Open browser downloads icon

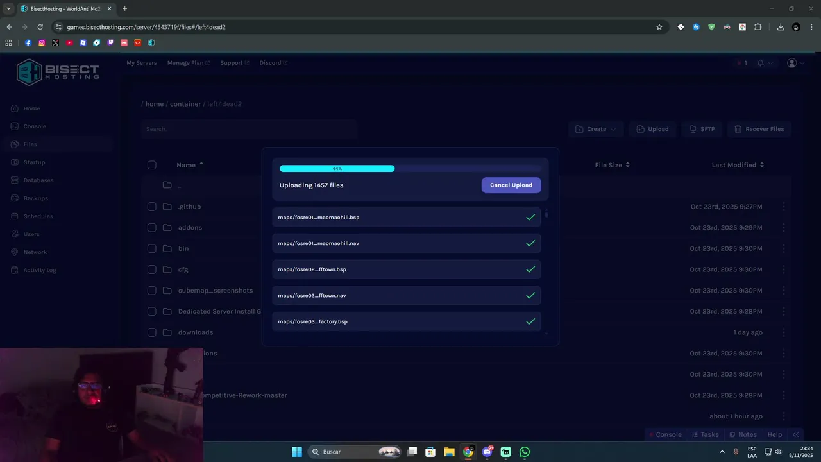click(781, 27)
